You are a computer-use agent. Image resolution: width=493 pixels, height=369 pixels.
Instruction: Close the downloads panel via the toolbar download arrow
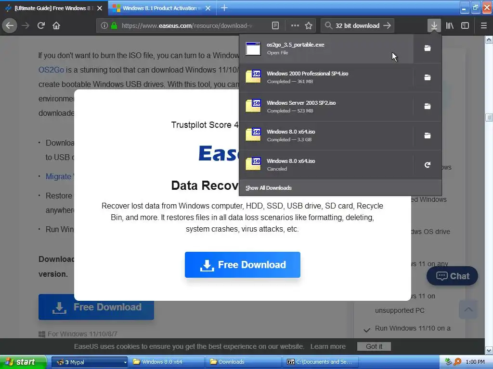[434, 25]
